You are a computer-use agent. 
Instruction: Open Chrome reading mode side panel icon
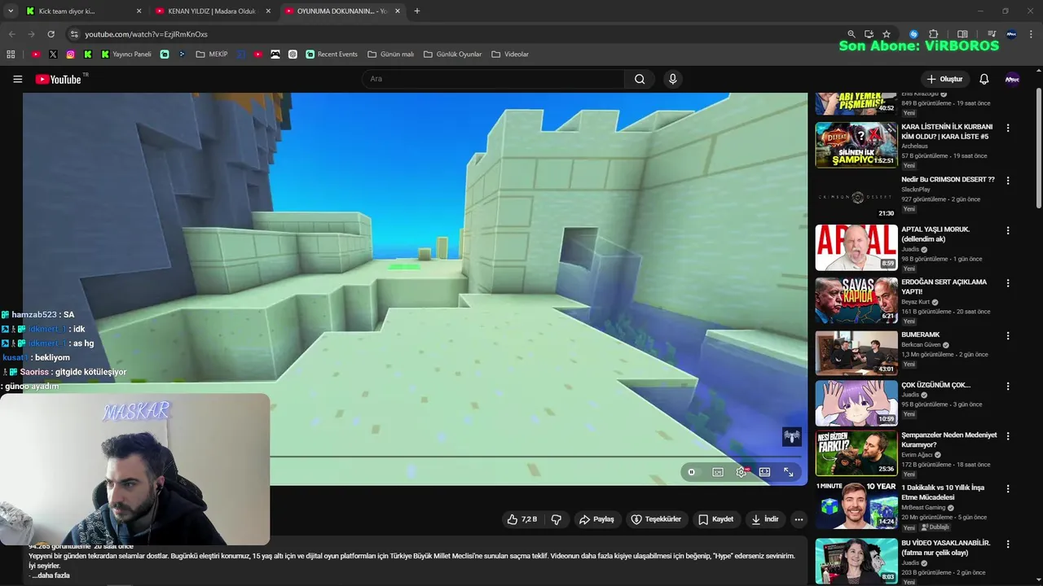pos(962,34)
